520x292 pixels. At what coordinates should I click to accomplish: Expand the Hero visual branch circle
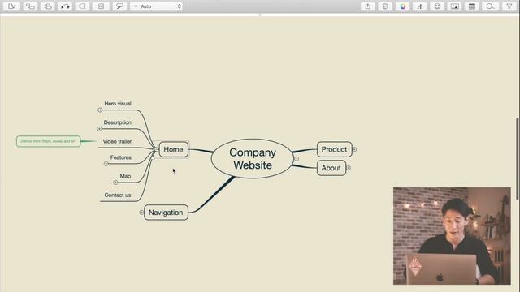100,110
